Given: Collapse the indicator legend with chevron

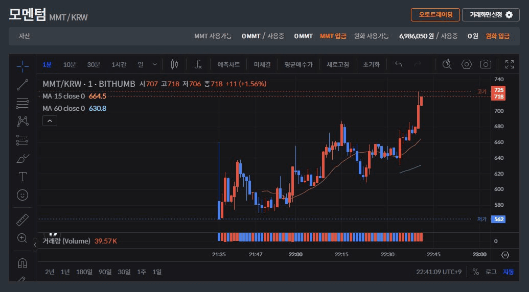Looking at the screenshot, I should (50, 121).
